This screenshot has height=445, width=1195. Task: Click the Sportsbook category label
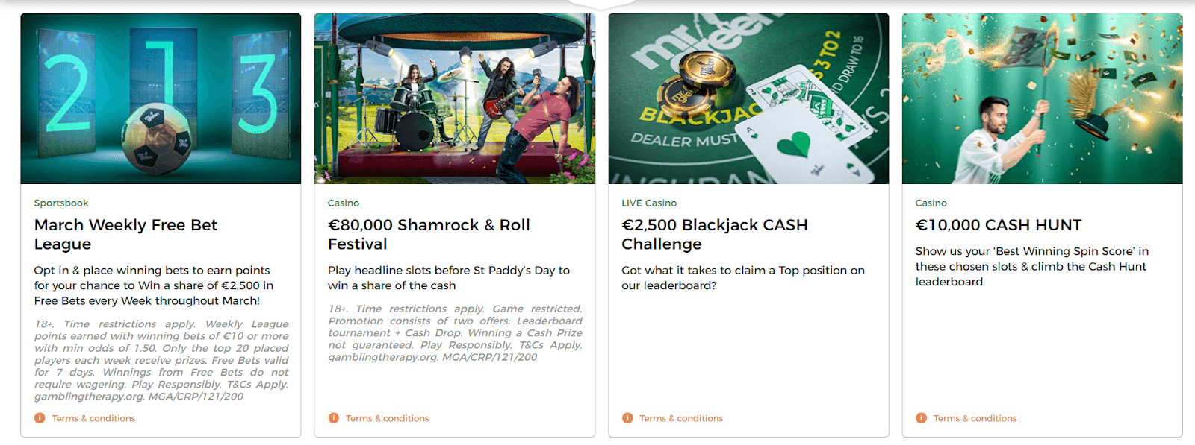pyautogui.click(x=61, y=203)
